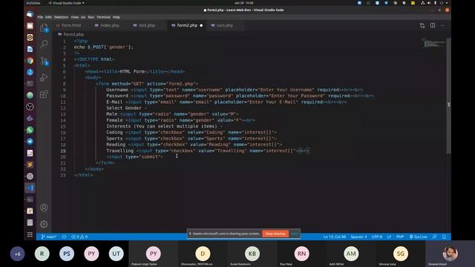Viewport: 475px width, 267px height.
Task: Open the Rhythmbox icon in the dock
Action: point(30,38)
